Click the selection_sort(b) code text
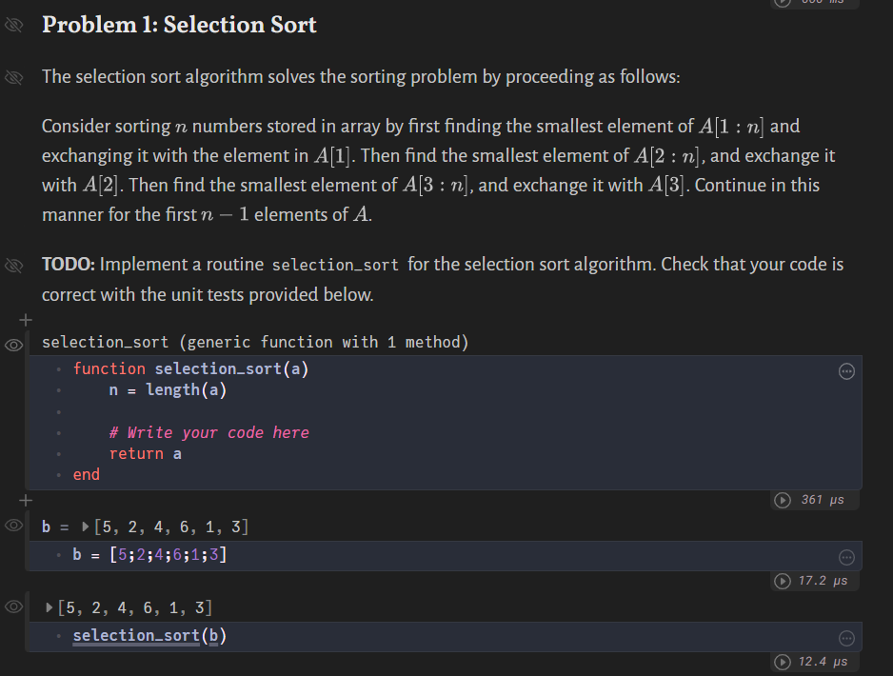This screenshot has height=676, width=893. 149,636
